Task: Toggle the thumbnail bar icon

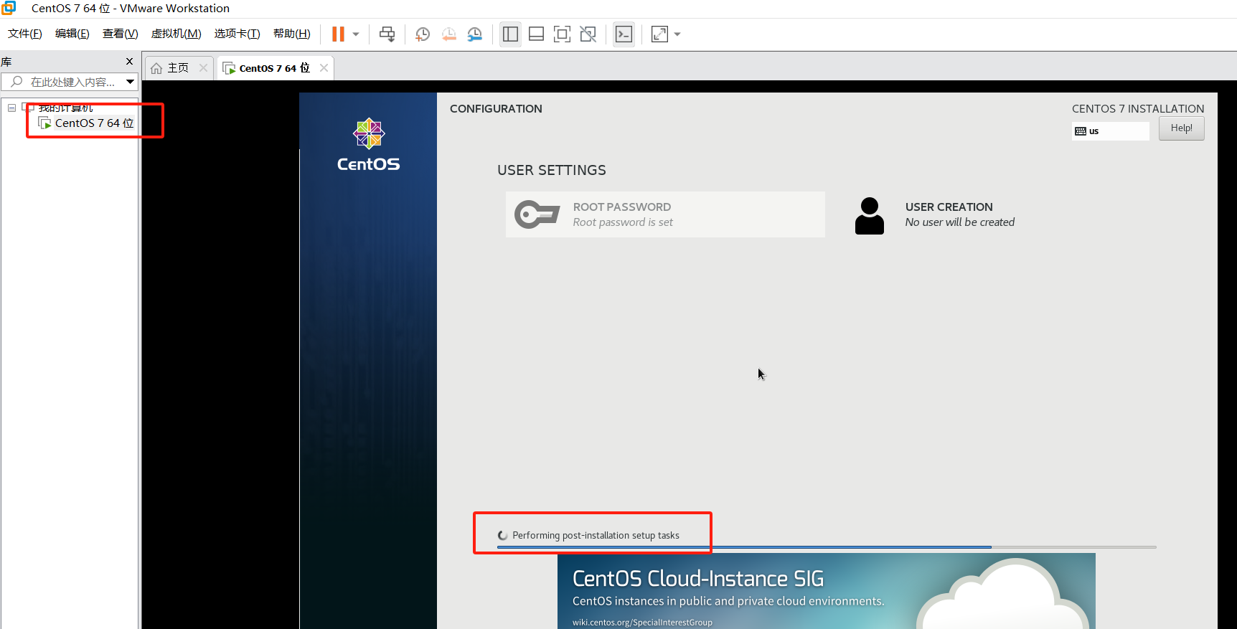Action: [536, 34]
